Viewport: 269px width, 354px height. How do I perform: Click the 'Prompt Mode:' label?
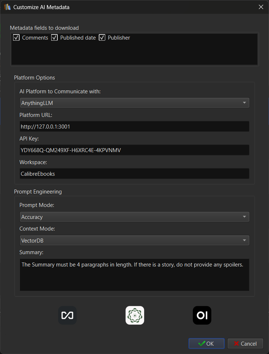tap(37, 205)
